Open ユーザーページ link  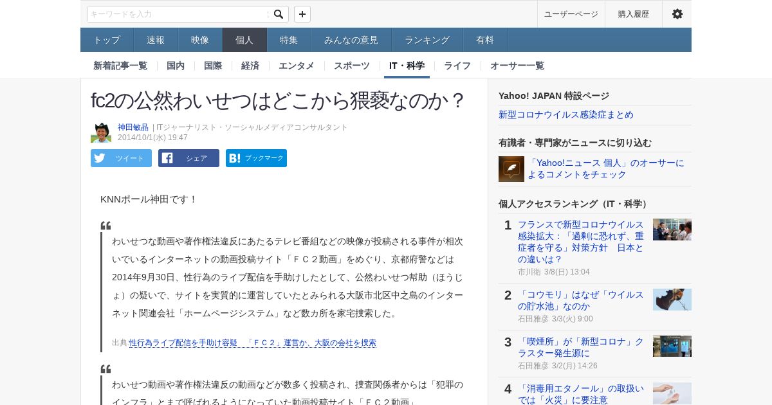coord(571,14)
